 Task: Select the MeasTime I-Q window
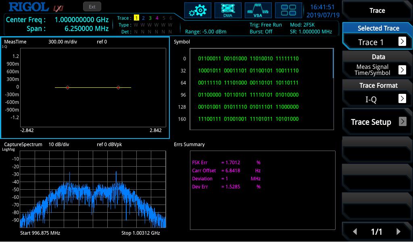click(85, 88)
